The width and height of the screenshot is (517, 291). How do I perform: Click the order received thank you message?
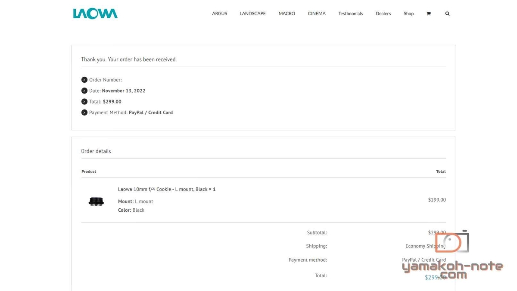[x=129, y=59]
